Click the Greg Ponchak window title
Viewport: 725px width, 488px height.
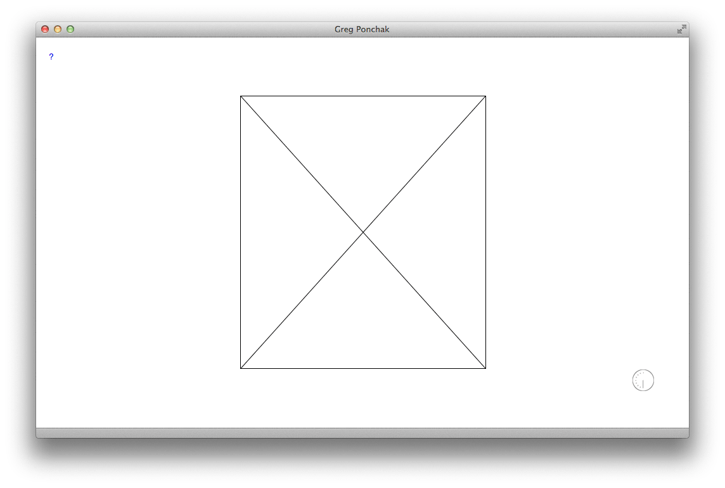pyautogui.click(x=362, y=29)
